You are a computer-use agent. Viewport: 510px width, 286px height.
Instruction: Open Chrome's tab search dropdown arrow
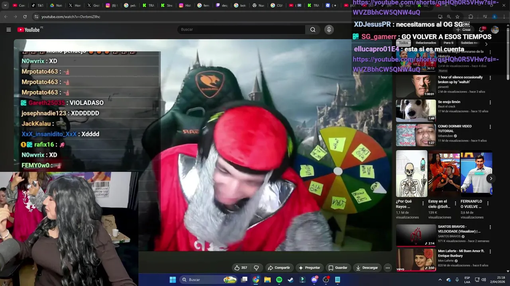coord(5,6)
